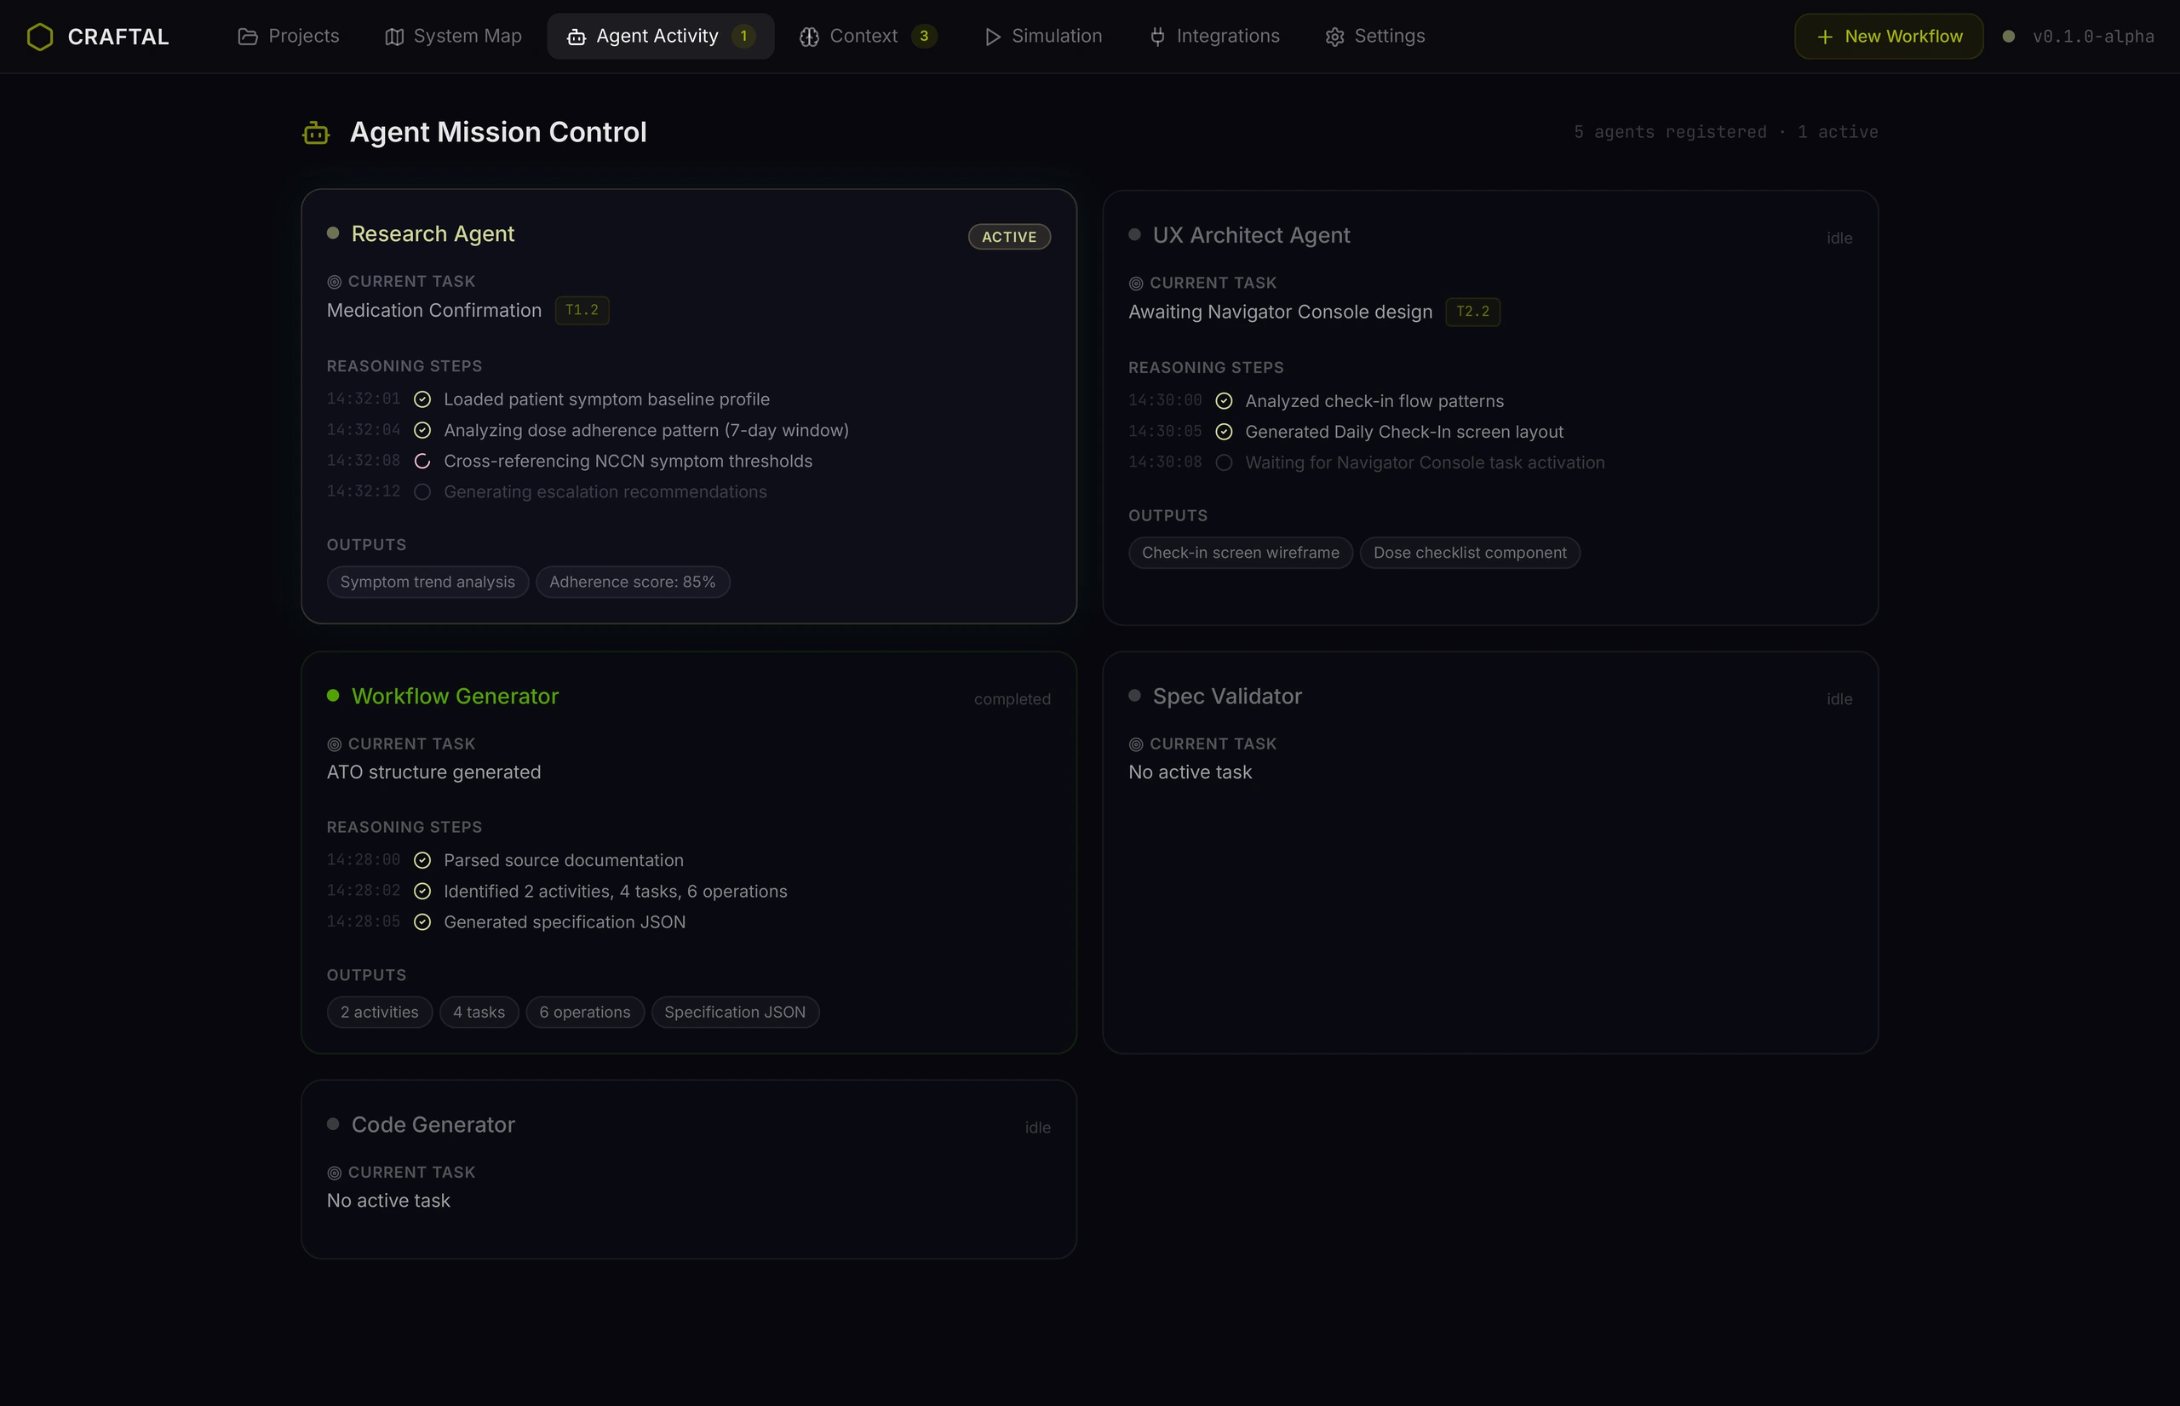The image size is (2180, 1406).
Task: Click the Adherence score: 85% output chip
Action: pos(633,582)
